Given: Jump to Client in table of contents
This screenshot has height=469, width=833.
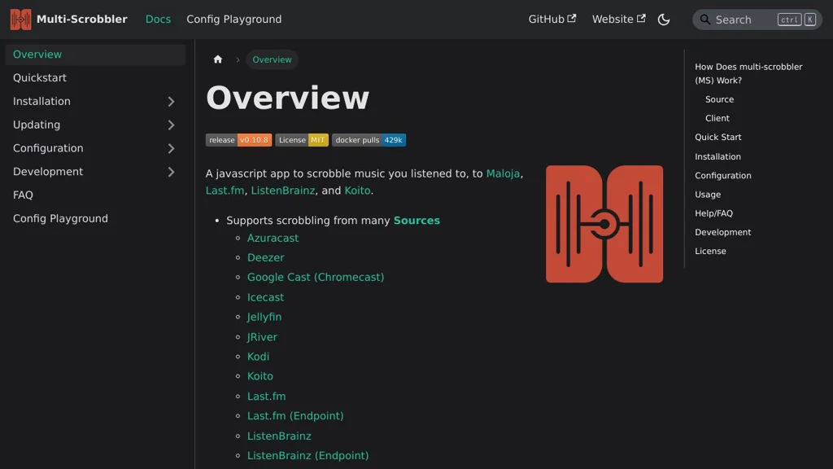Looking at the screenshot, I should (x=717, y=118).
